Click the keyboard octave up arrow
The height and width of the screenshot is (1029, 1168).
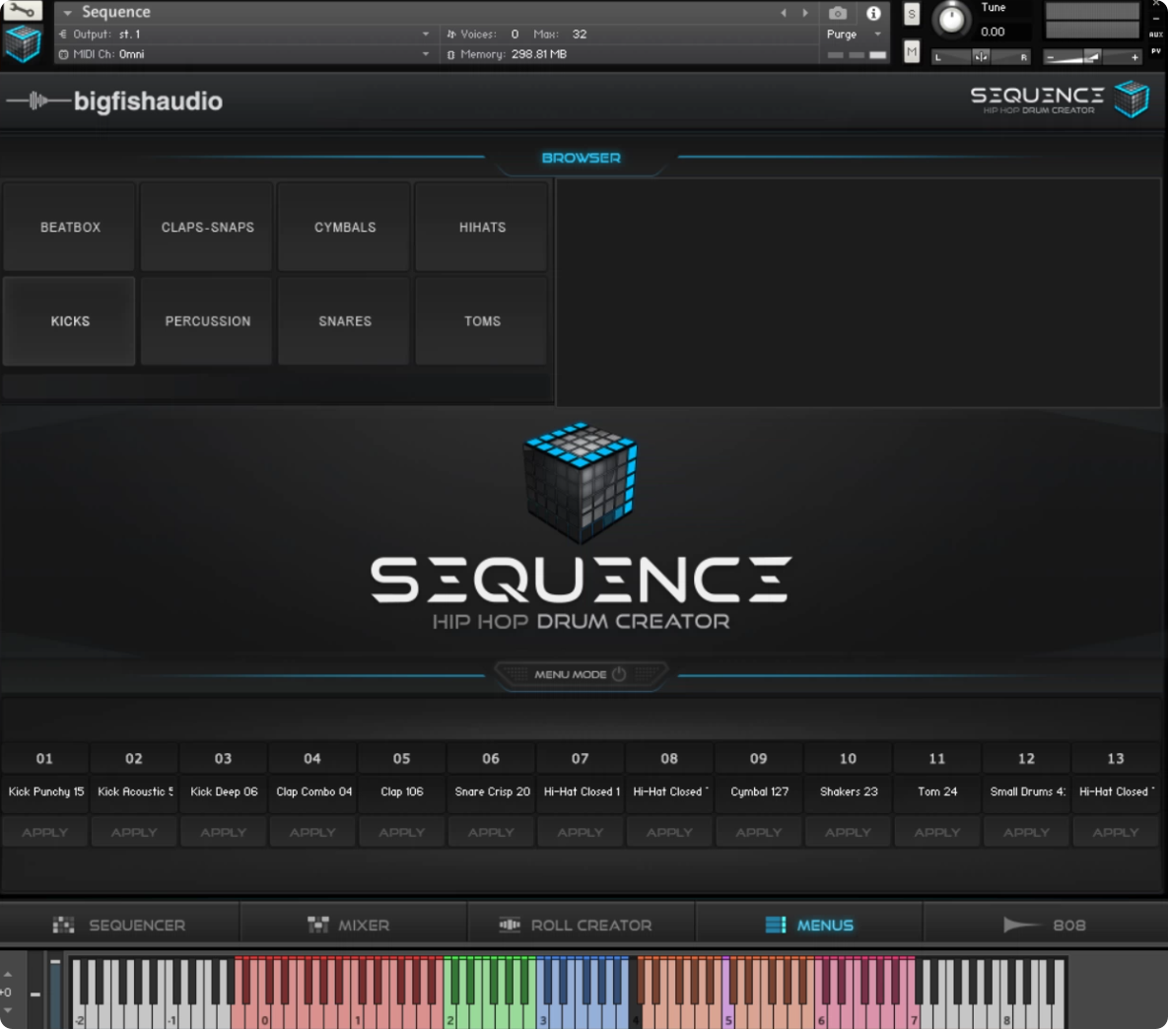click(8, 974)
